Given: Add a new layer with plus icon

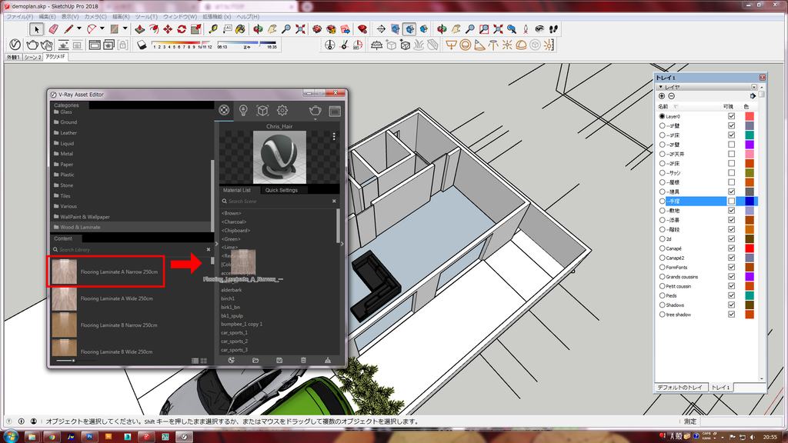Looking at the screenshot, I should coord(662,96).
